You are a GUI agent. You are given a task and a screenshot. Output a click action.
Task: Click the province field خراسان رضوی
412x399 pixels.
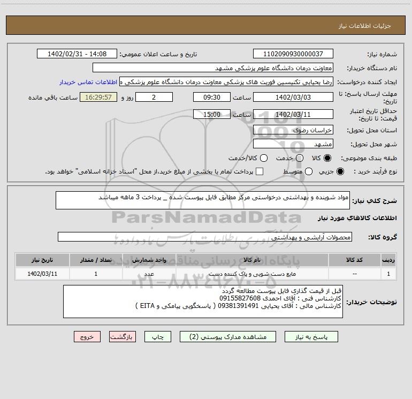point(293,130)
